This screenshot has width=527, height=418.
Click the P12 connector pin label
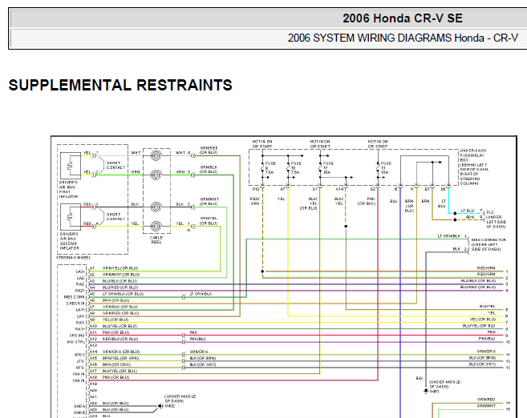pyautogui.click(x=256, y=190)
